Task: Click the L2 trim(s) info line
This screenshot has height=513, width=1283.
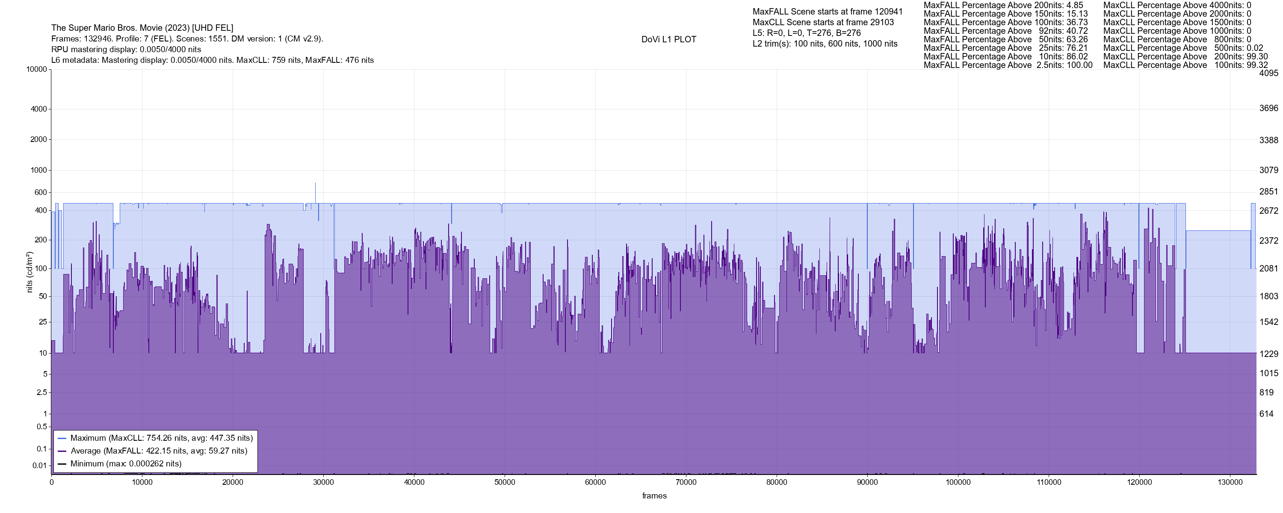Action: click(x=825, y=44)
